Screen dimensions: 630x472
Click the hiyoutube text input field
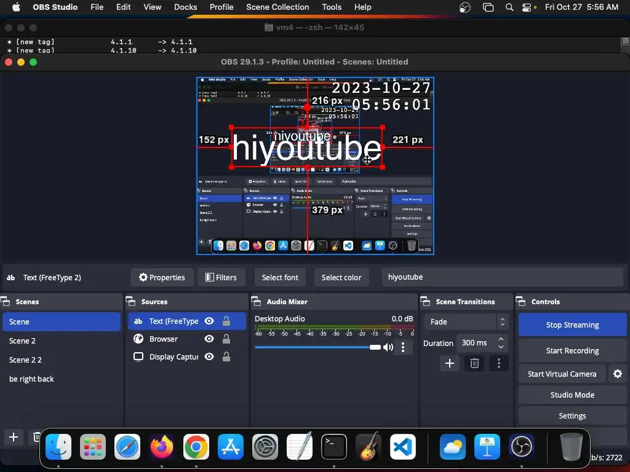[502, 277]
